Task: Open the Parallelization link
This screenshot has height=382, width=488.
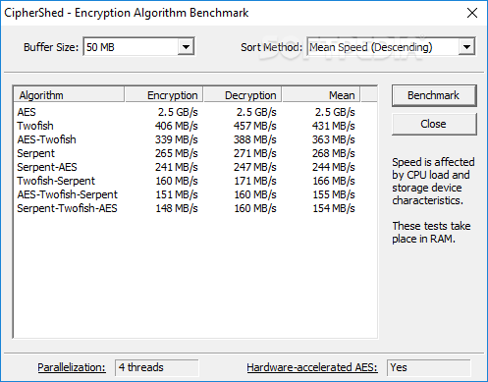Action: click(x=72, y=367)
